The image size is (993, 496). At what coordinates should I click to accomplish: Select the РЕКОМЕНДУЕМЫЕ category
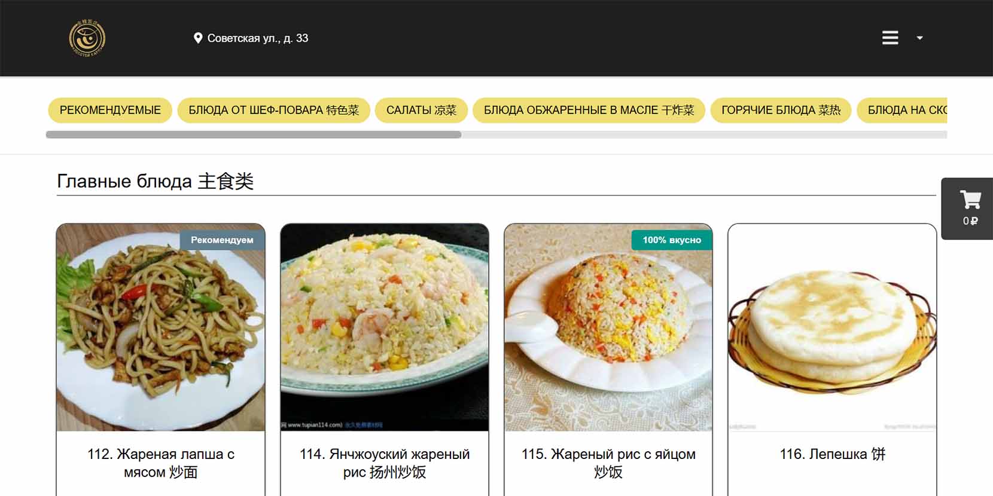point(110,111)
